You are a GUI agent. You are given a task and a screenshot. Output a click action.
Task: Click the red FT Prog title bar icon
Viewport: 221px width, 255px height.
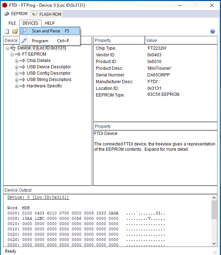(x=5, y=5)
